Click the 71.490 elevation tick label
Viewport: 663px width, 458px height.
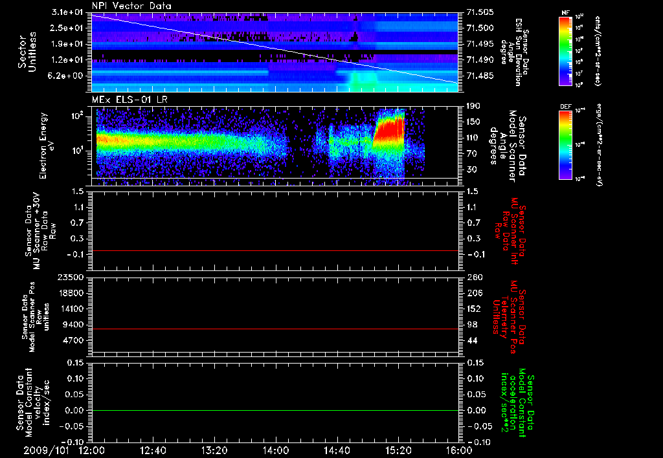[480, 60]
